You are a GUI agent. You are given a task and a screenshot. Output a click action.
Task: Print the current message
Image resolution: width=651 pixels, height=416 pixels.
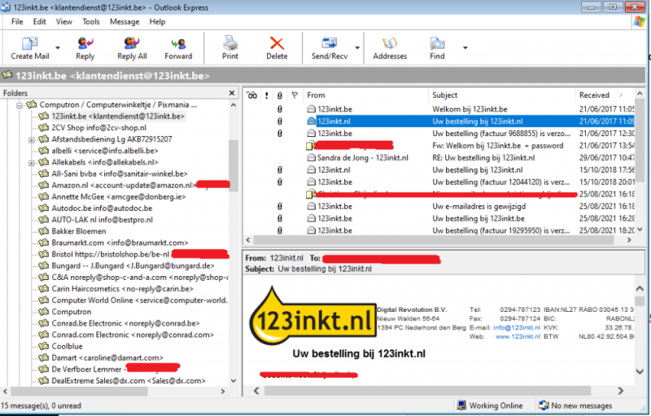click(x=230, y=48)
